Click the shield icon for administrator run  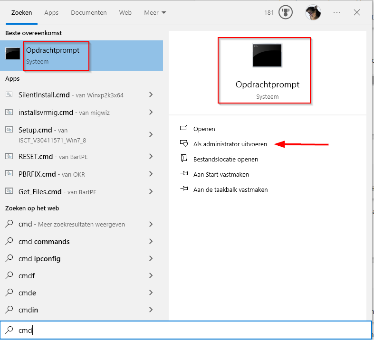[184, 144]
